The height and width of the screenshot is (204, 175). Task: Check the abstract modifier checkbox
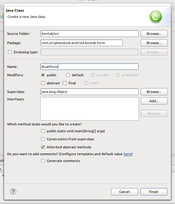(43, 83)
